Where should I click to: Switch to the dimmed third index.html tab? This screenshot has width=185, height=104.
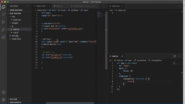(x=84, y=6)
